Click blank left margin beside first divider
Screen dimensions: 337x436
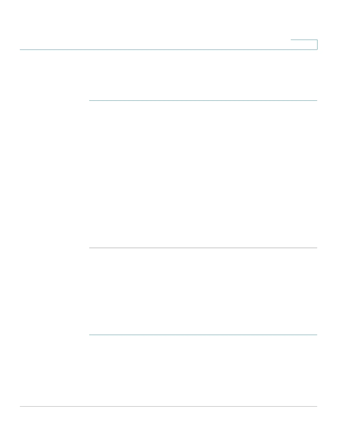tap(54, 101)
